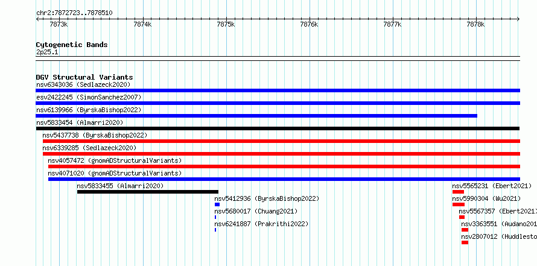537x266 pixels.
Task: Select the long black bar for nsv5833454
Action: (278, 128)
